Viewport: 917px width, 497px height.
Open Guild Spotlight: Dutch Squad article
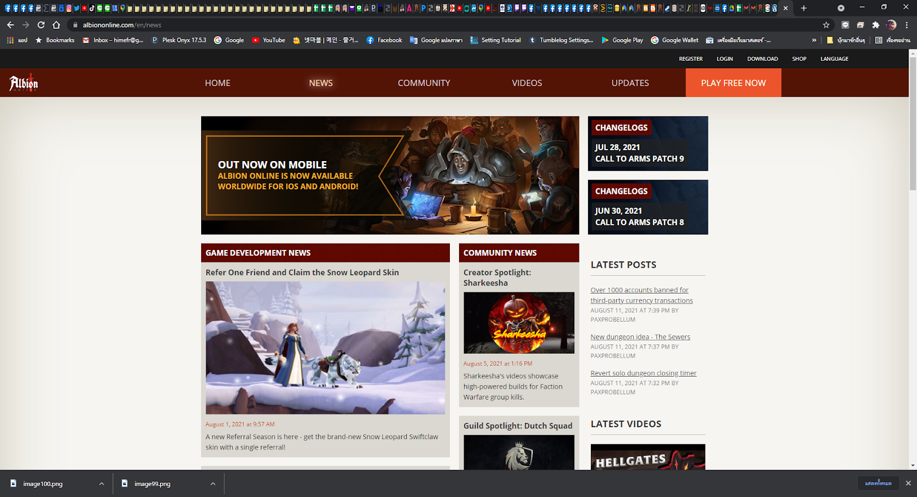point(518,425)
